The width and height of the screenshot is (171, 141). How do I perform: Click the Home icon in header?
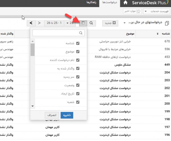[125, 3]
